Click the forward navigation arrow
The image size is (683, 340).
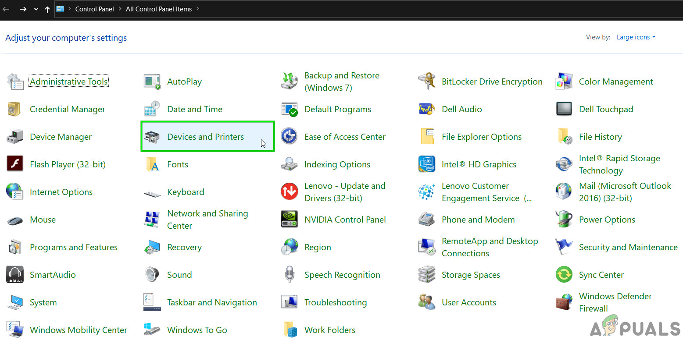click(23, 9)
